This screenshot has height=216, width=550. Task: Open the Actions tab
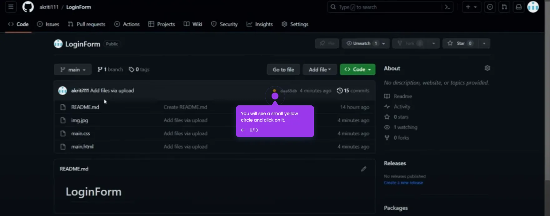tap(127, 24)
